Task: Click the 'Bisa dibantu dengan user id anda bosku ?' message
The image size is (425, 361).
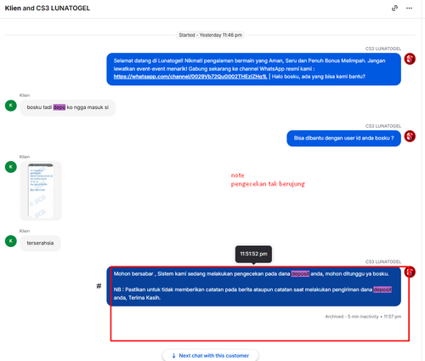Action: click(343, 138)
